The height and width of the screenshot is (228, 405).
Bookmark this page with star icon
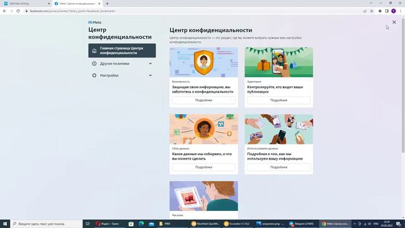pos(371,11)
